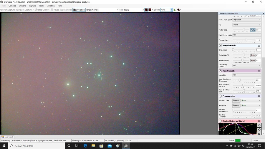Viewport: 265px width, 149px height.
Task: Open Mail app from taskbar
Action: [x=110, y=146]
